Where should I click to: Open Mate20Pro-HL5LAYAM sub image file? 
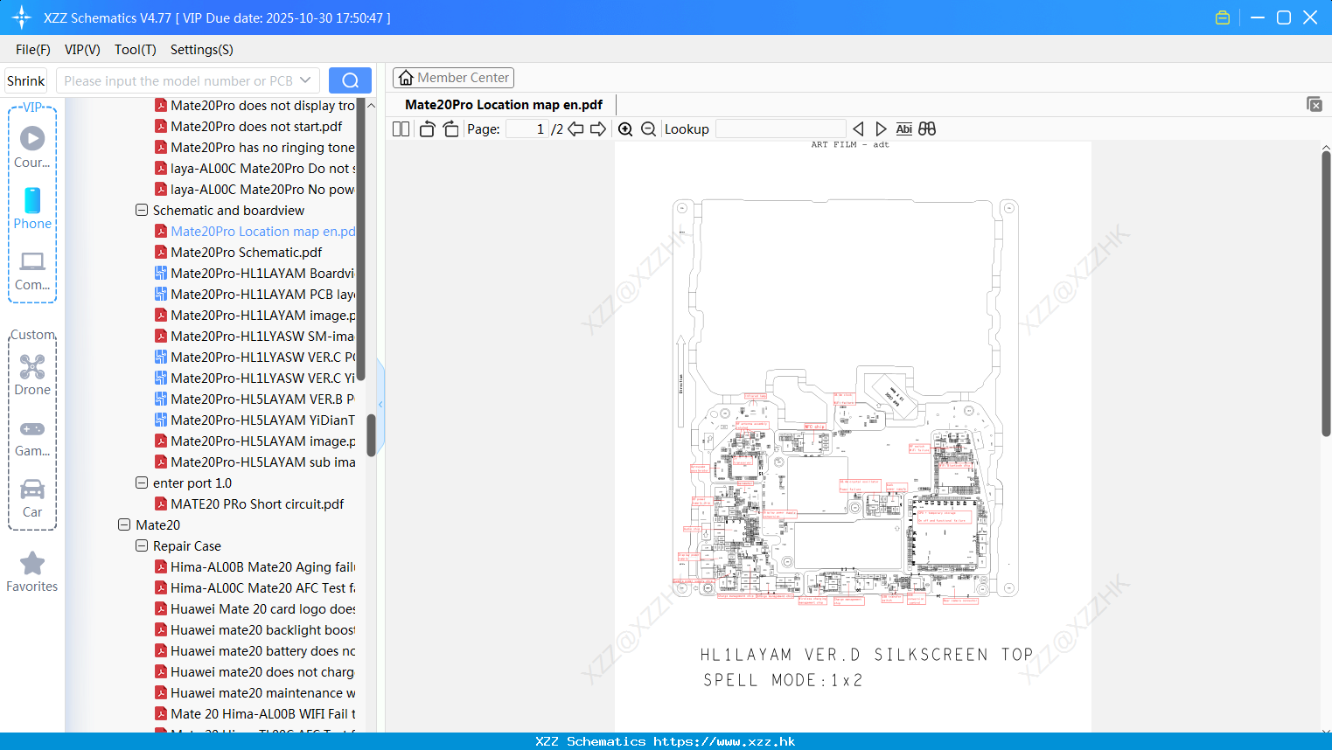click(x=255, y=462)
